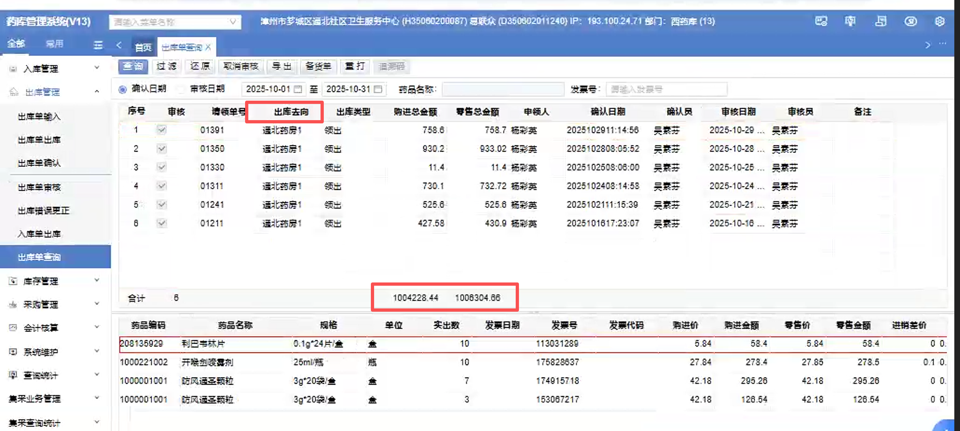The width and height of the screenshot is (960, 431).
Task: Open 出库单出库 in the sidebar
Action: (x=39, y=140)
